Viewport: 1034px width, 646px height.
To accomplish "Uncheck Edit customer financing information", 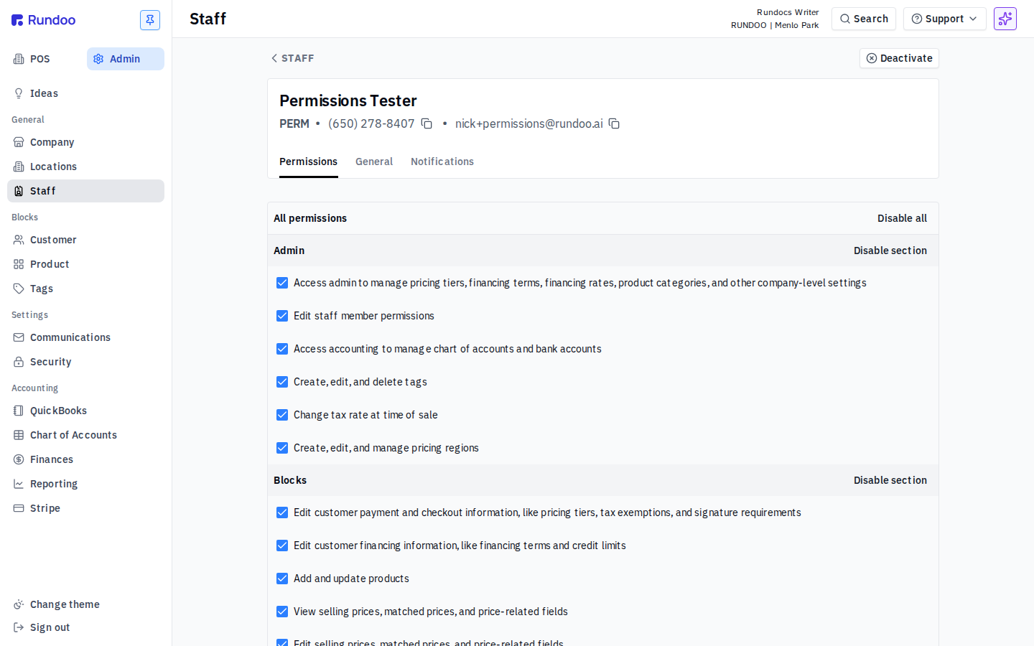I will (x=282, y=546).
